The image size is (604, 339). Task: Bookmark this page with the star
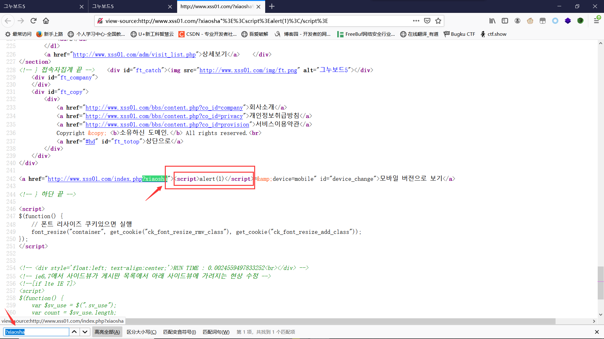pyautogui.click(x=438, y=21)
